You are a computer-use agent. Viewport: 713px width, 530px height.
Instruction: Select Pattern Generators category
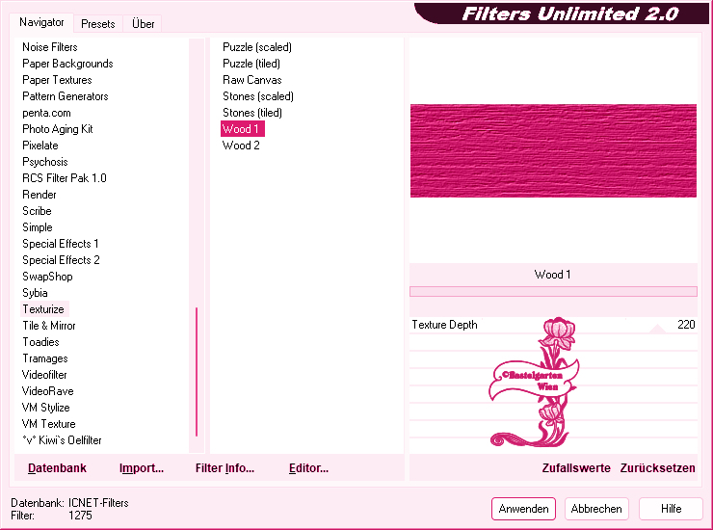(65, 96)
